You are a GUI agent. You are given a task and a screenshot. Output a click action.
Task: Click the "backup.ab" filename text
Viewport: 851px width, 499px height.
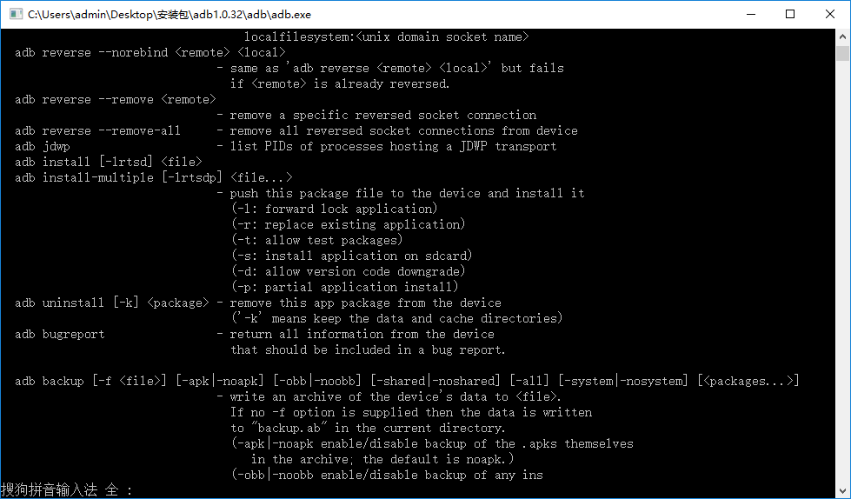click(x=289, y=428)
